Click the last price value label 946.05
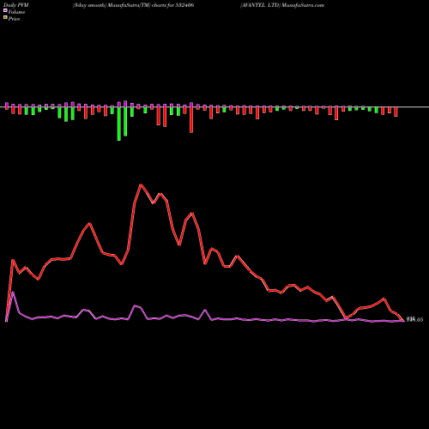Screen dimensions: 429x429 coord(414,320)
